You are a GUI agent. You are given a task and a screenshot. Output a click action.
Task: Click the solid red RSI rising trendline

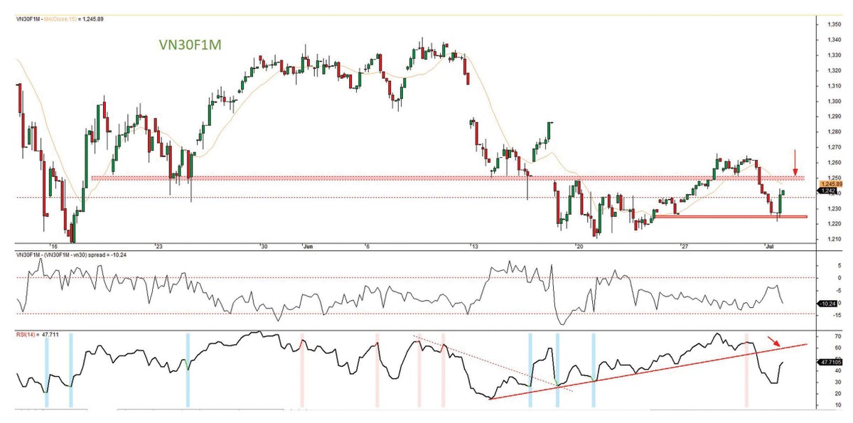pos(640,370)
